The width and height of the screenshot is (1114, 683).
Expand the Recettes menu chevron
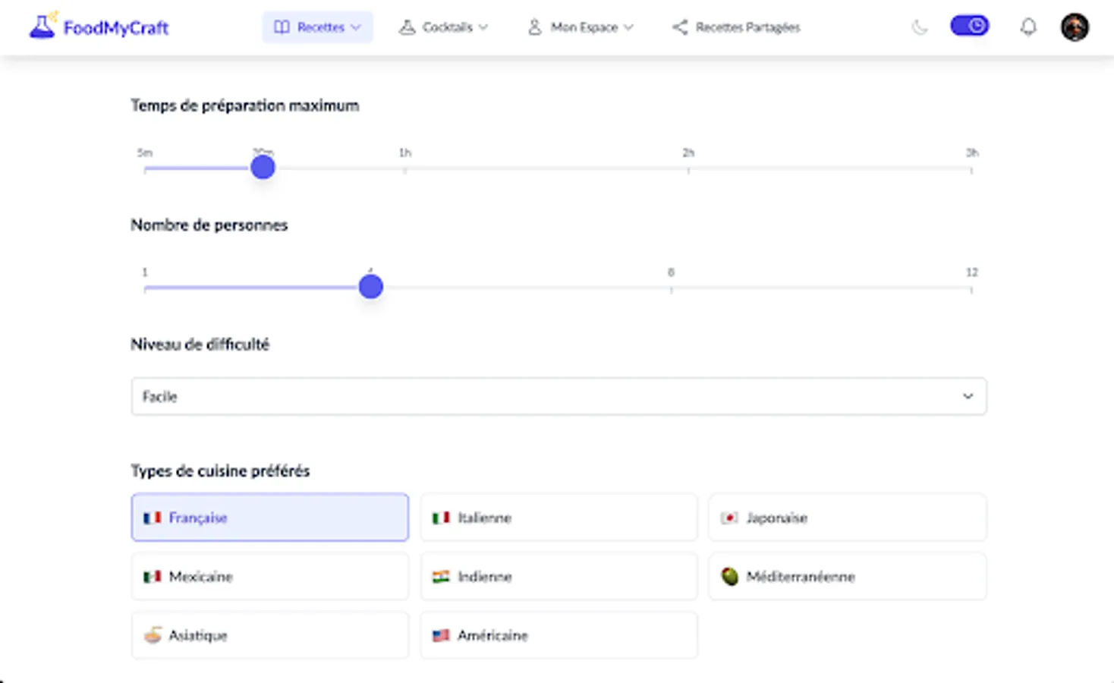click(356, 27)
